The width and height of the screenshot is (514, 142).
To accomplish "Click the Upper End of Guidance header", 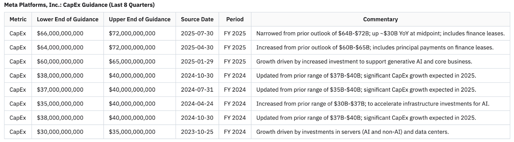I will pos(139,19).
